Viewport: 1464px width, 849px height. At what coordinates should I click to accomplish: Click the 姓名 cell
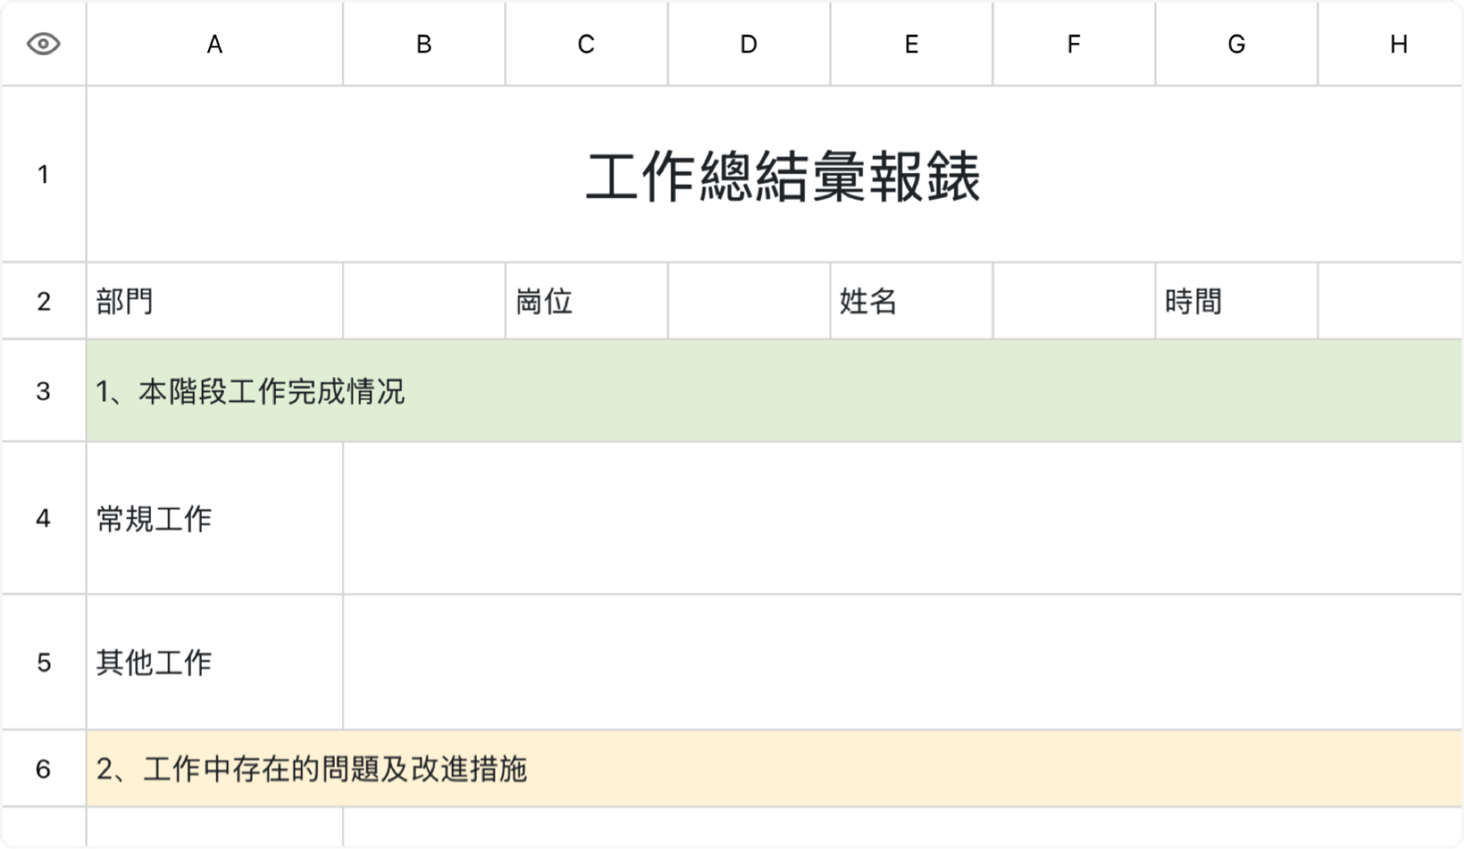[911, 301]
